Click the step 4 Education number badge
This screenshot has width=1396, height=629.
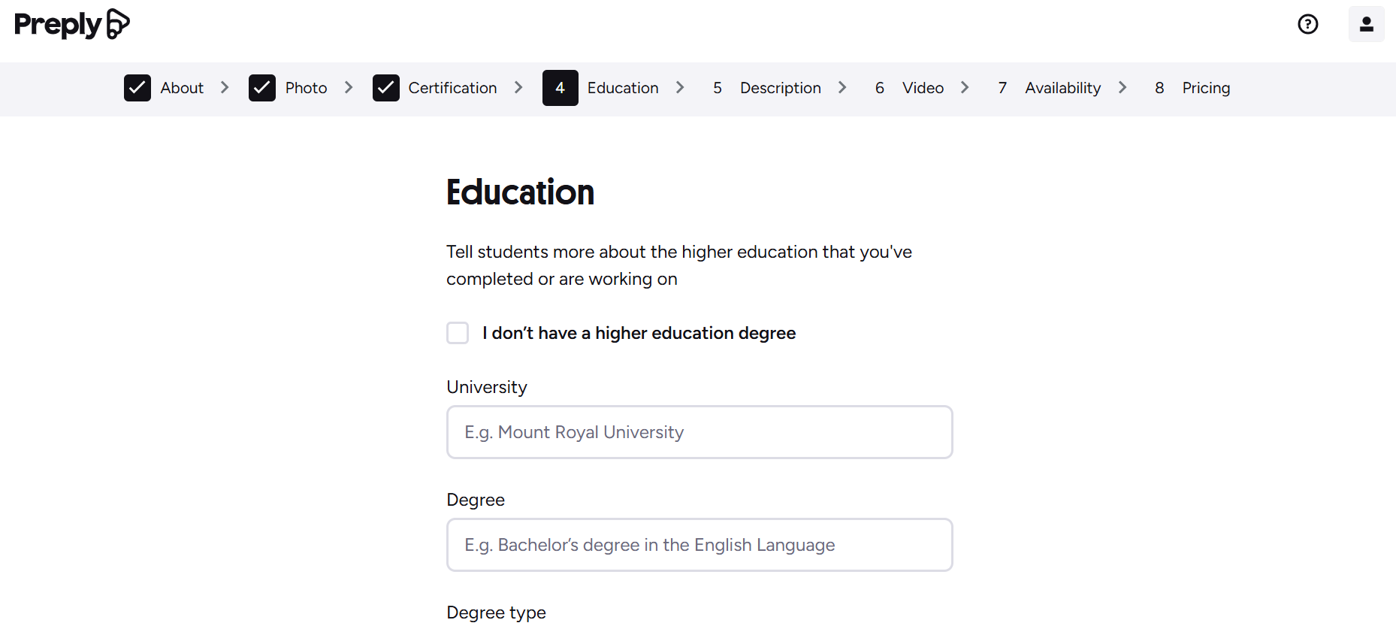click(x=560, y=88)
